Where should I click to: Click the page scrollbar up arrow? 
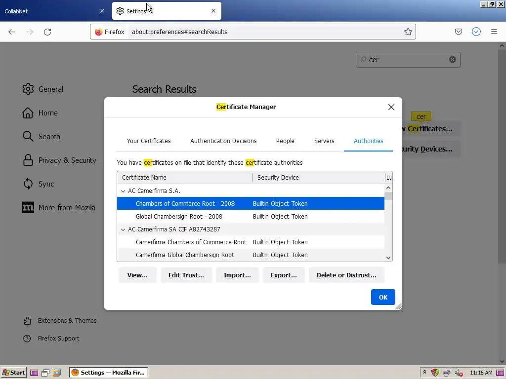502,46
